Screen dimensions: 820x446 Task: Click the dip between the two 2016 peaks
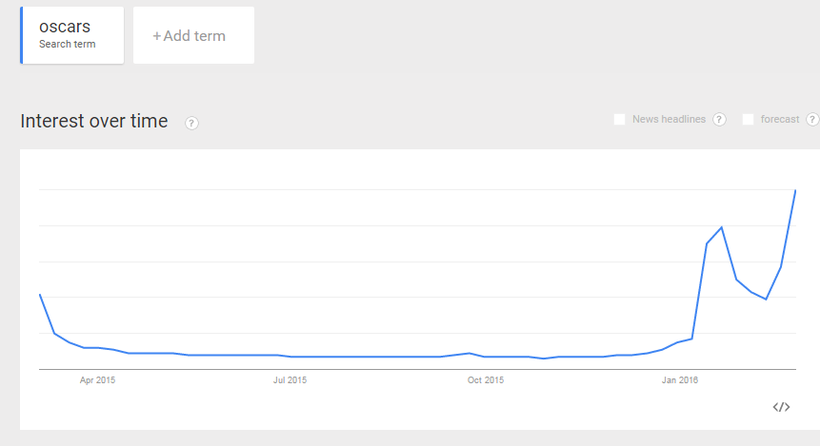pos(766,300)
